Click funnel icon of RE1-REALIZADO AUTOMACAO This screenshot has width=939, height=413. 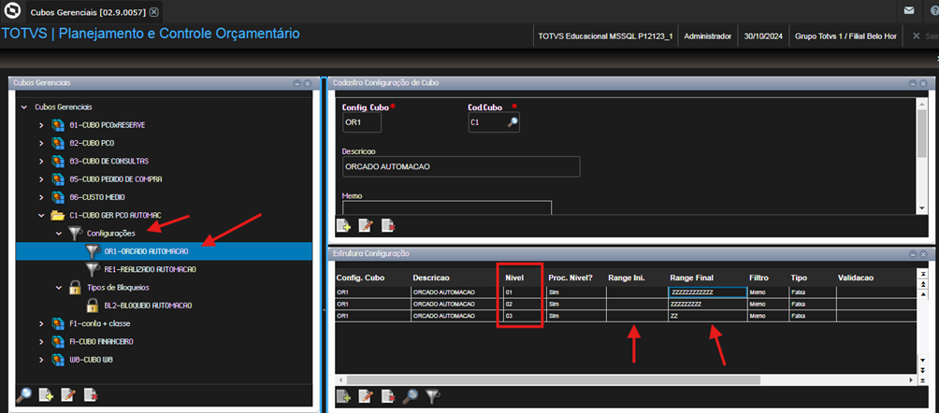pos(92,269)
